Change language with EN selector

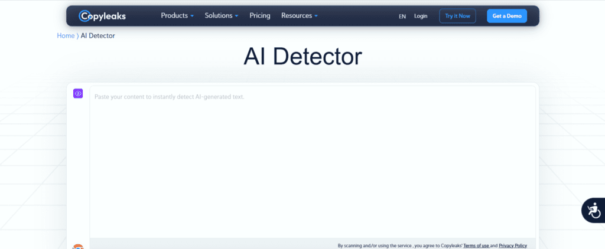point(402,16)
